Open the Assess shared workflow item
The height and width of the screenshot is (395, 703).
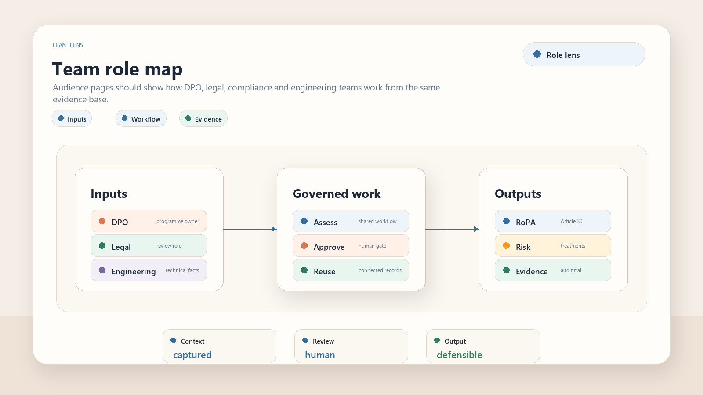(x=351, y=221)
